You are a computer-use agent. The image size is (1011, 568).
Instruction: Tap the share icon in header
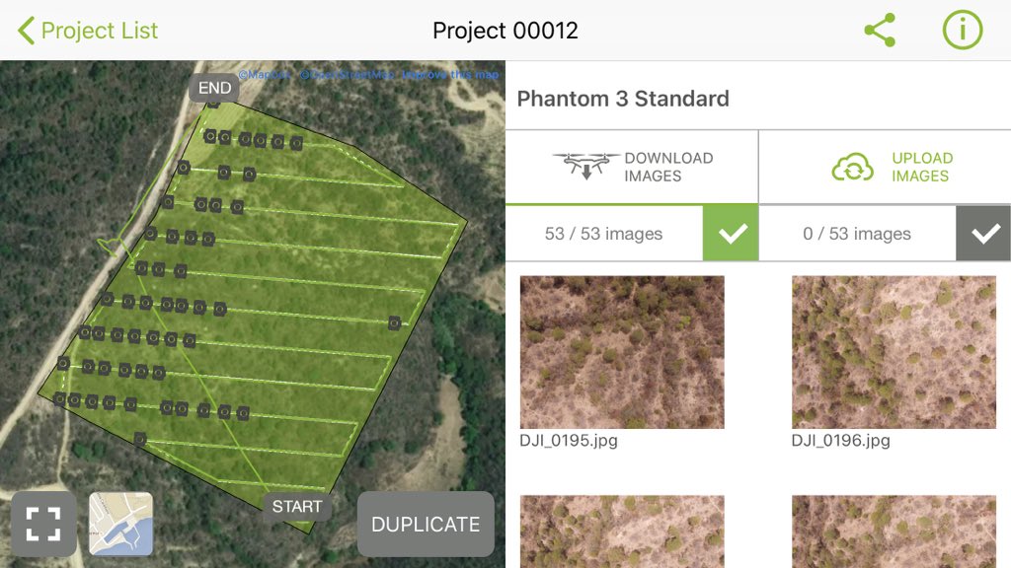coord(880,30)
